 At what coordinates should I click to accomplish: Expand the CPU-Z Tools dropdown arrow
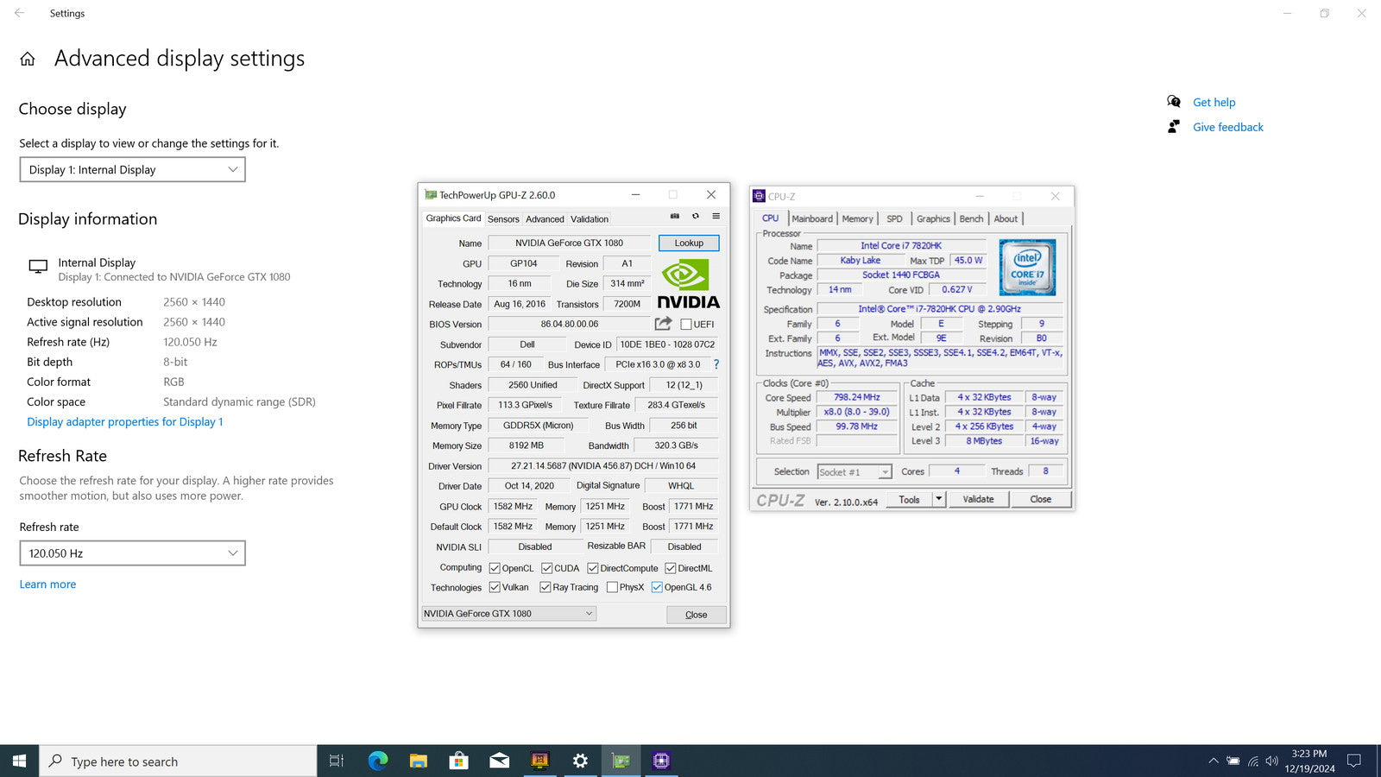pos(939,499)
